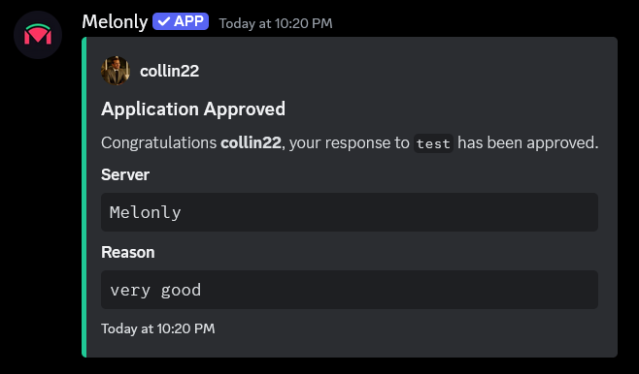The width and height of the screenshot is (639, 374).
Task: Click the 'your response to' text
Action: point(350,142)
